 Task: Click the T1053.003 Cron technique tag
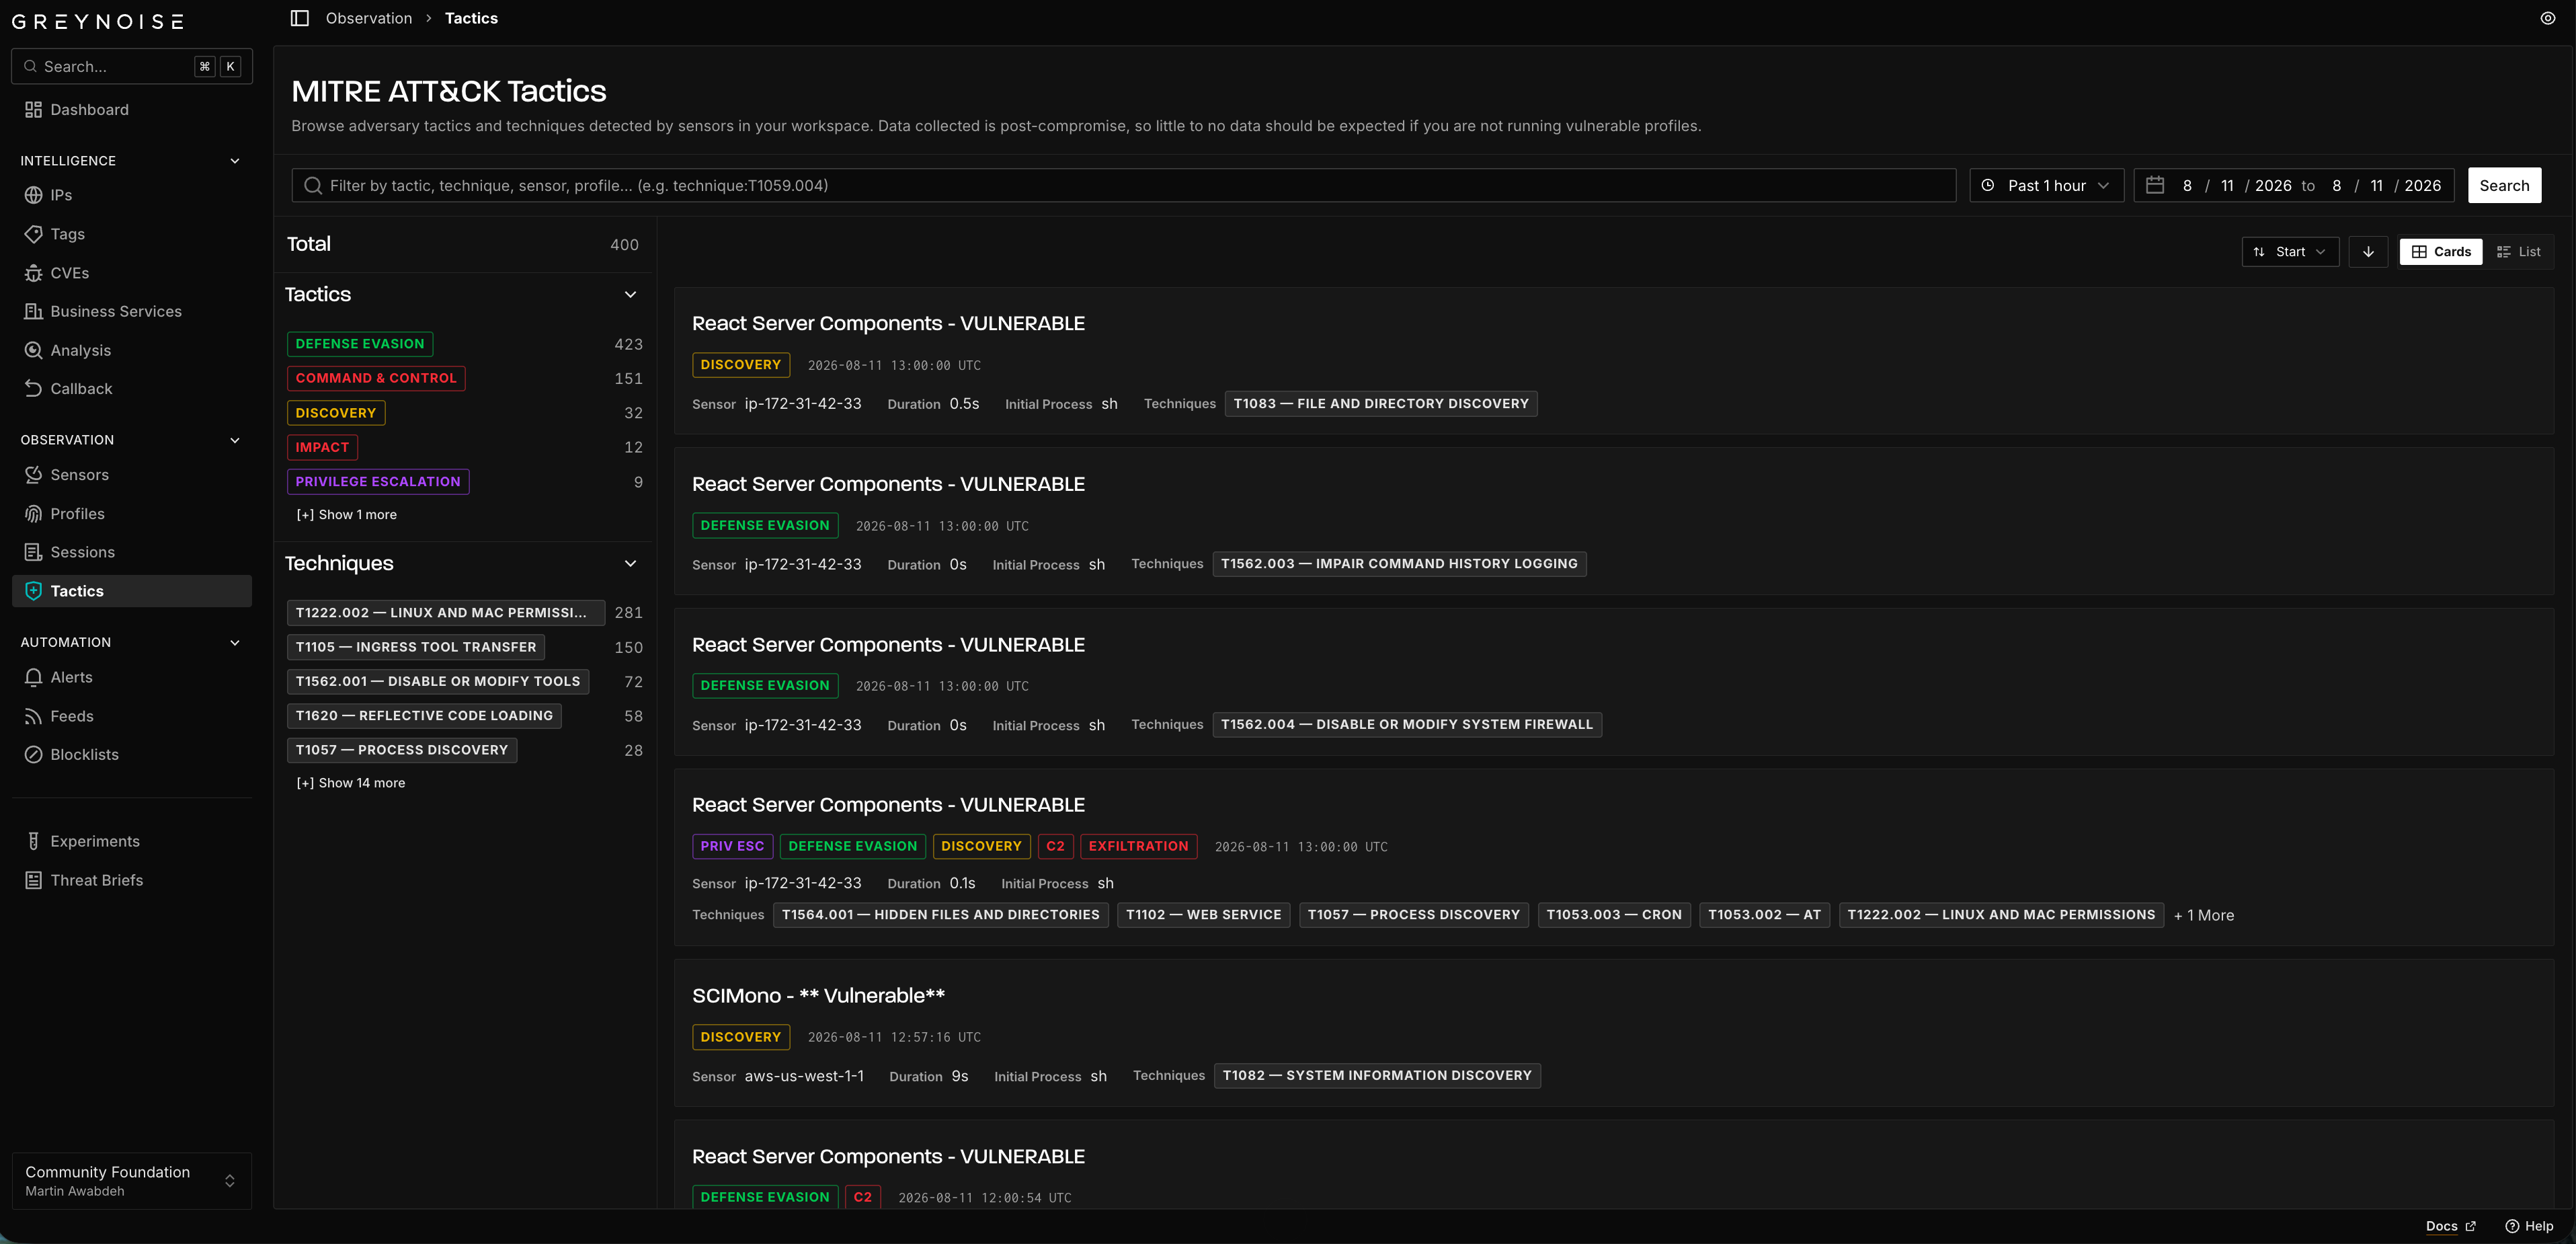(x=1614, y=915)
